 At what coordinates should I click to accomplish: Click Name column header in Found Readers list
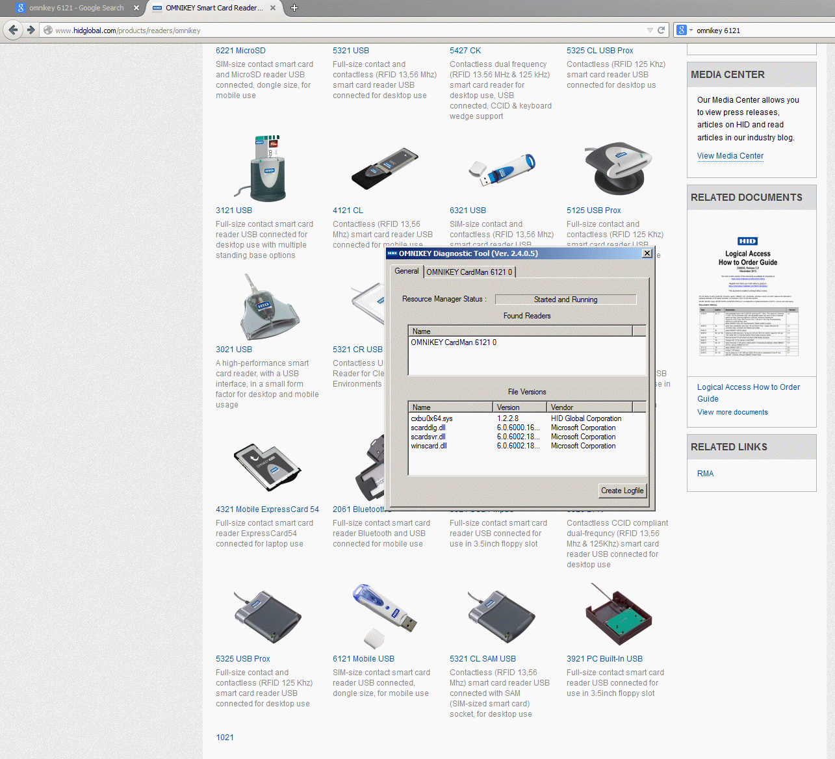(520, 331)
